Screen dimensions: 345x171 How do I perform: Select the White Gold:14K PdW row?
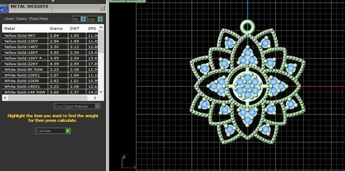coord(50,92)
